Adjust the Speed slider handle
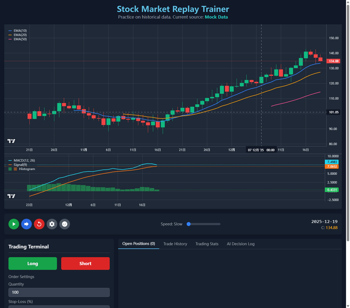350x308 pixels. [189, 224]
